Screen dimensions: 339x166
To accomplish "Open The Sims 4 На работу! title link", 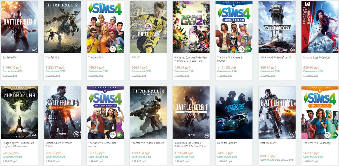I will click(x=317, y=143).
